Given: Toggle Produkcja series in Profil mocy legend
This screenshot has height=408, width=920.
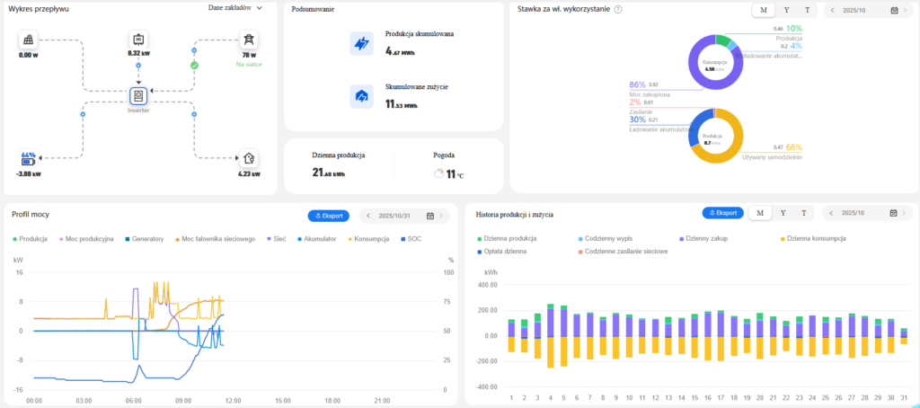Looking at the screenshot, I should (x=29, y=238).
